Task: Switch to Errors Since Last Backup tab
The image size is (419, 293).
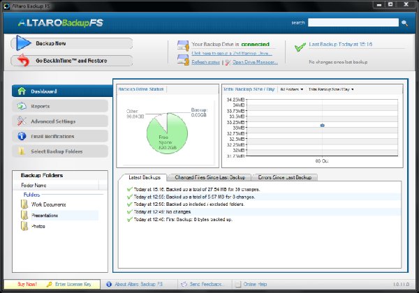Action: click(285, 177)
